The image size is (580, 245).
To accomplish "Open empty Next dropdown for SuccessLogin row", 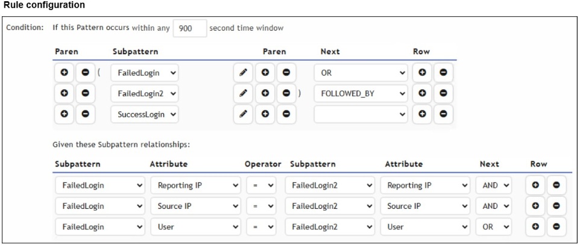I will [361, 114].
